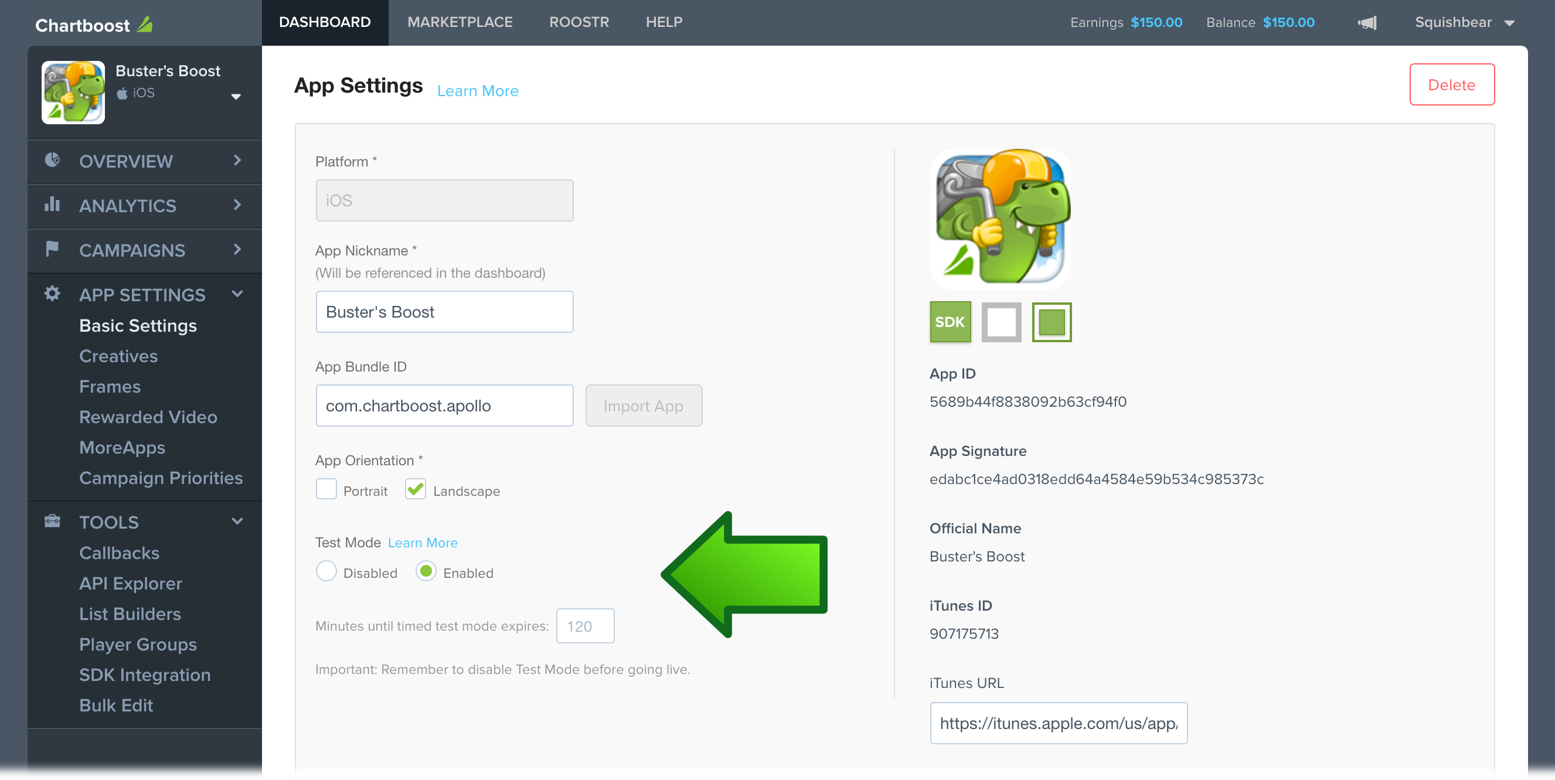1555x780 pixels.
Task: Collapse the App Settings section chevron
Action: pyautogui.click(x=237, y=294)
